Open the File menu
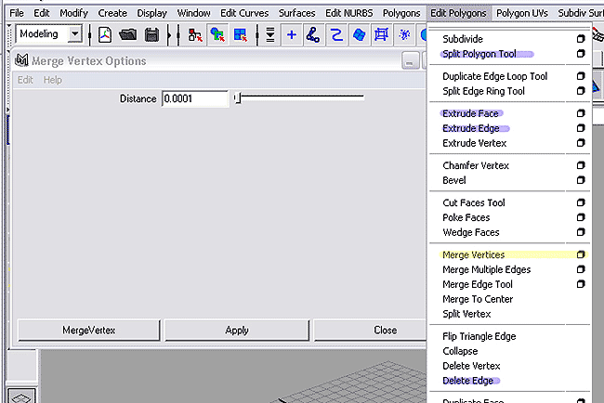The image size is (604, 403). [x=17, y=13]
